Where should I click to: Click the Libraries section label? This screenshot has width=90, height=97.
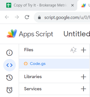point(33,77)
